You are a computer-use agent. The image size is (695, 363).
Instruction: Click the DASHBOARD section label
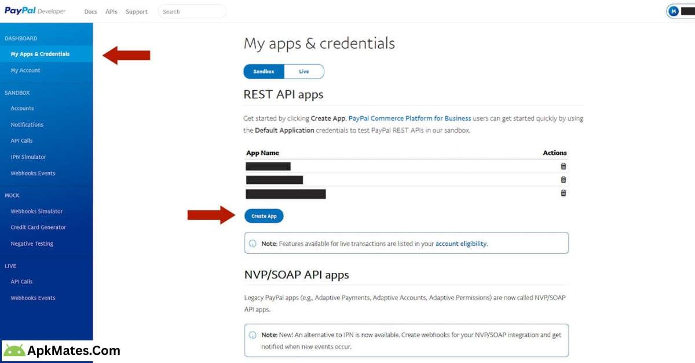21,39
